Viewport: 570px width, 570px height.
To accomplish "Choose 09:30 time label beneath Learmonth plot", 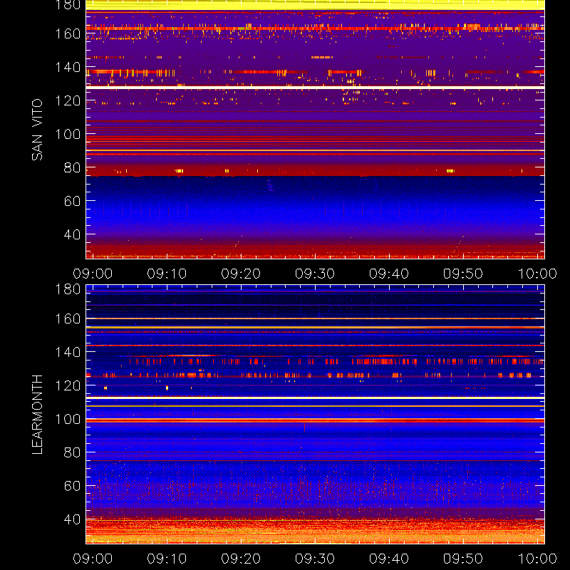I will 315,559.
